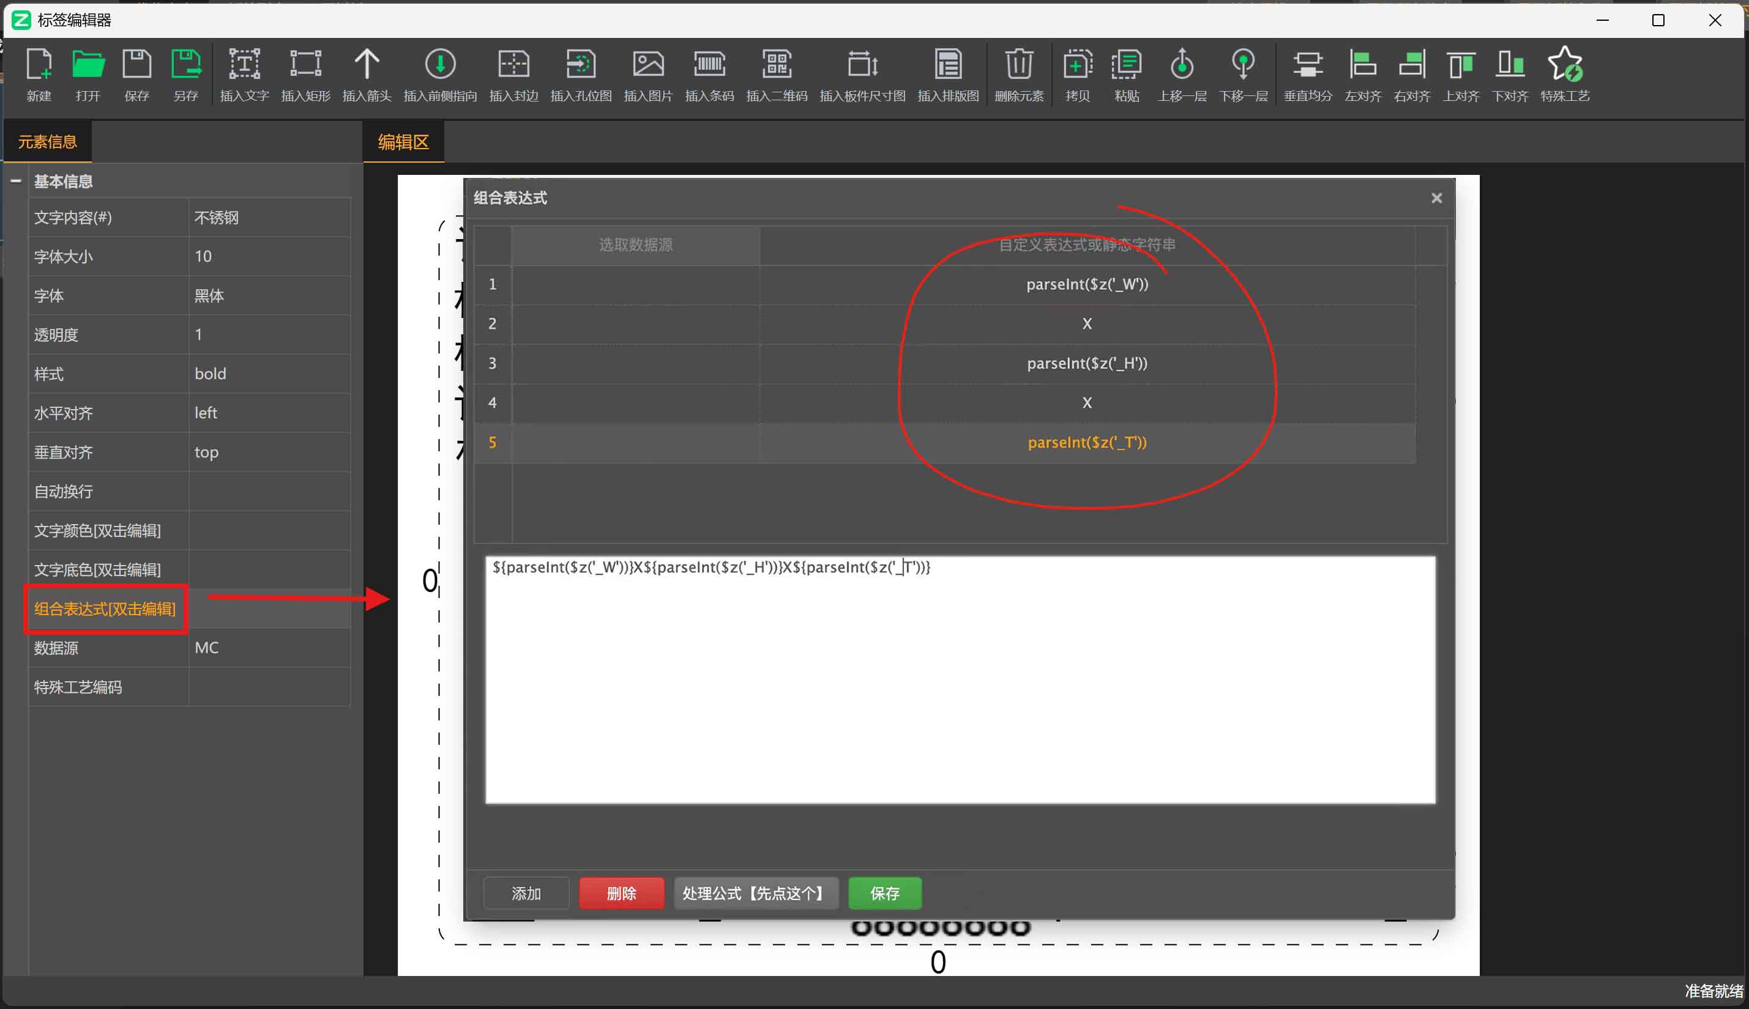The image size is (1749, 1009).
Task: Select row 3 parseInt($z('_H')) expression
Action: point(1086,363)
